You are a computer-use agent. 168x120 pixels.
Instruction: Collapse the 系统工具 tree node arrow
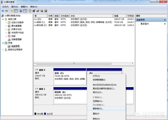(3, 19)
